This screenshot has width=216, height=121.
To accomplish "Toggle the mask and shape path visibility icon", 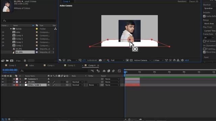I will [x=84, y=60].
